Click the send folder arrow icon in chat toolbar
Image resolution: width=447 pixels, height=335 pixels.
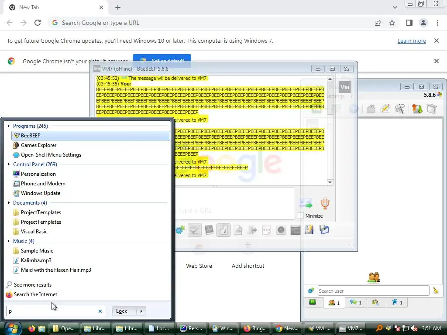[x=252, y=230]
